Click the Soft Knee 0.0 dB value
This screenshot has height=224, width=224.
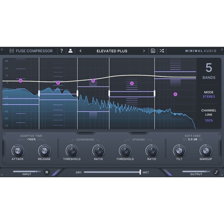(x=192, y=139)
